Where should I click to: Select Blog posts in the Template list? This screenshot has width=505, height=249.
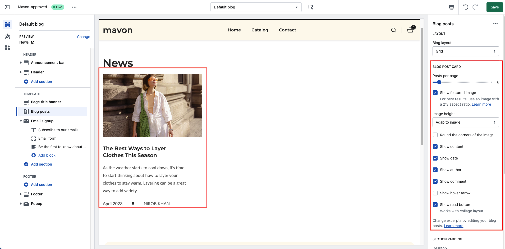(x=40, y=111)
